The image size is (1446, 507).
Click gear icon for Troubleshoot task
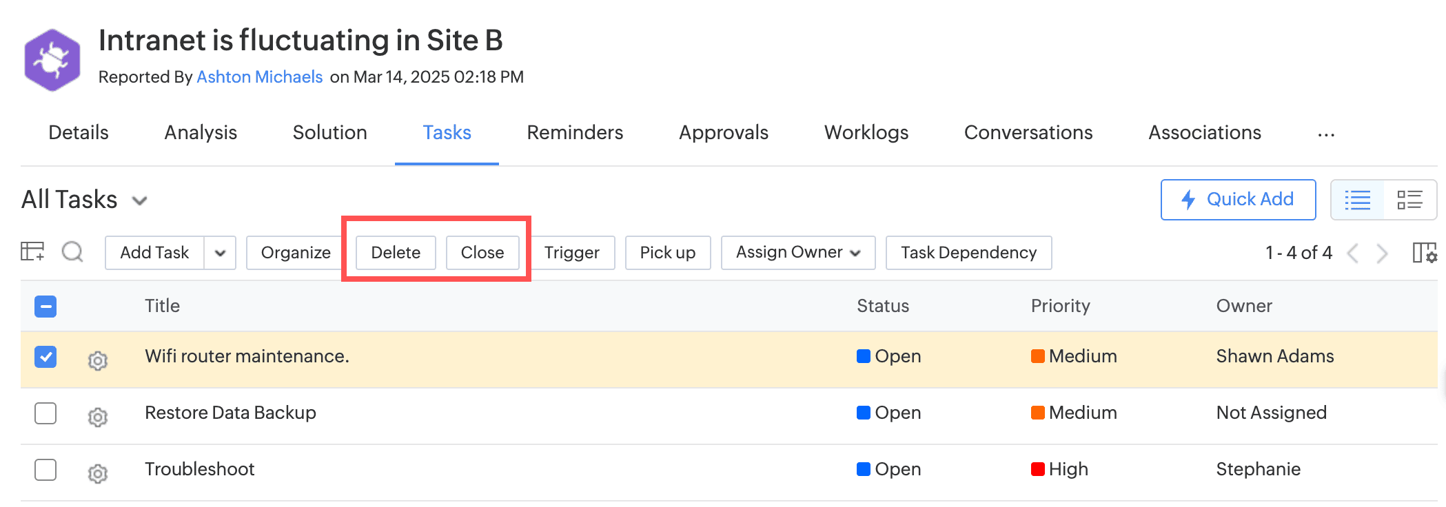point(98,473)
